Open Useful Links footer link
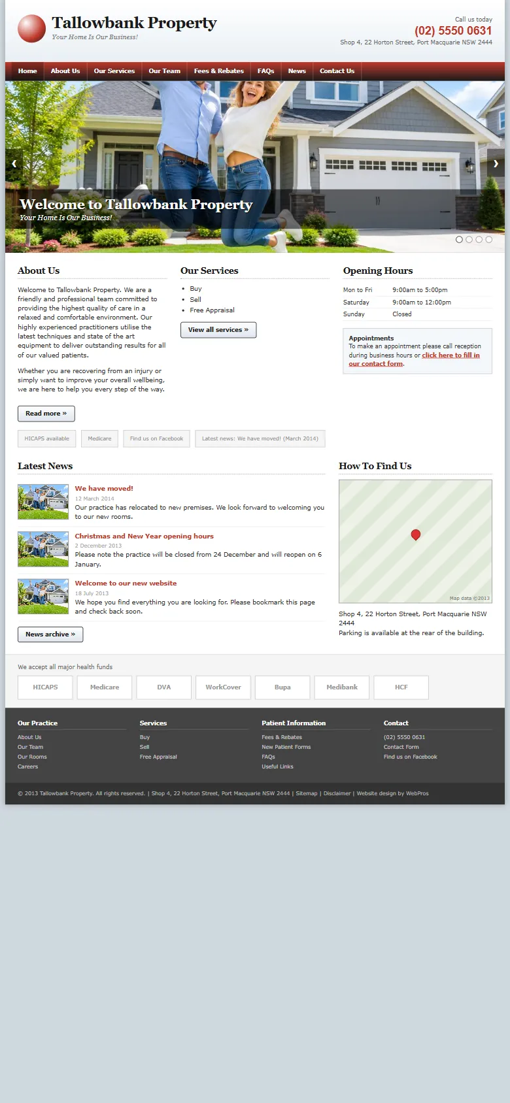This screenshot has width=510, height=1103. point(277,766)
